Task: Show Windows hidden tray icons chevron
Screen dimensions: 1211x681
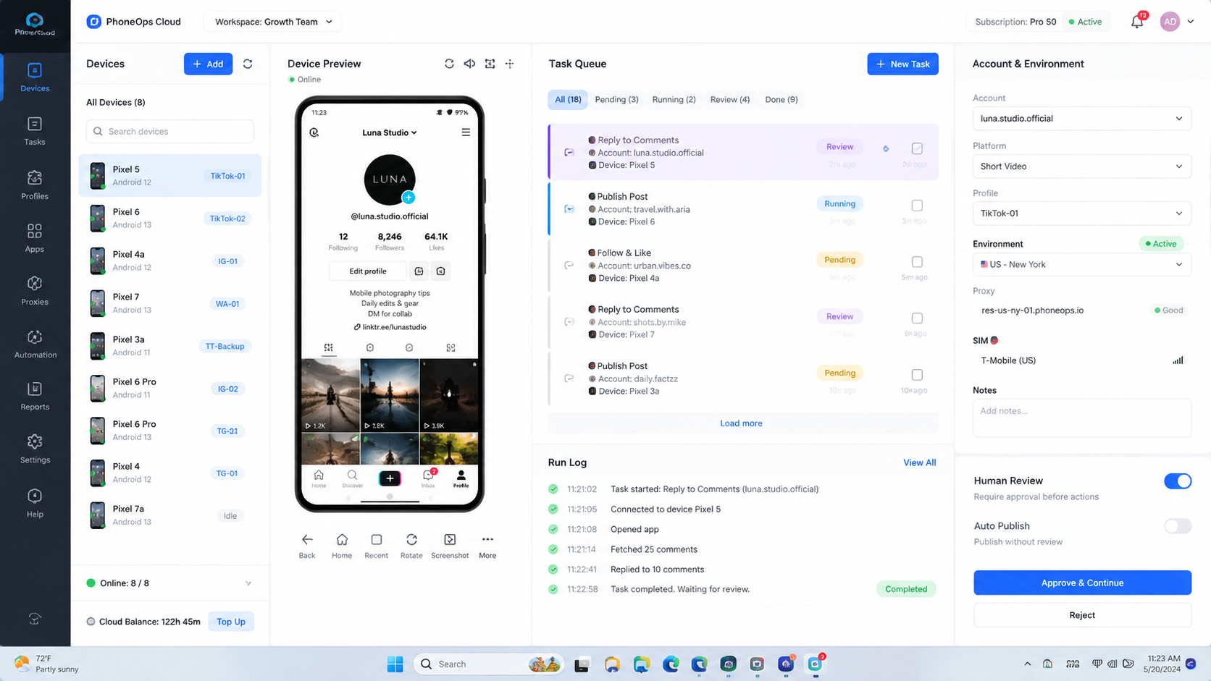Action: 1027,664
